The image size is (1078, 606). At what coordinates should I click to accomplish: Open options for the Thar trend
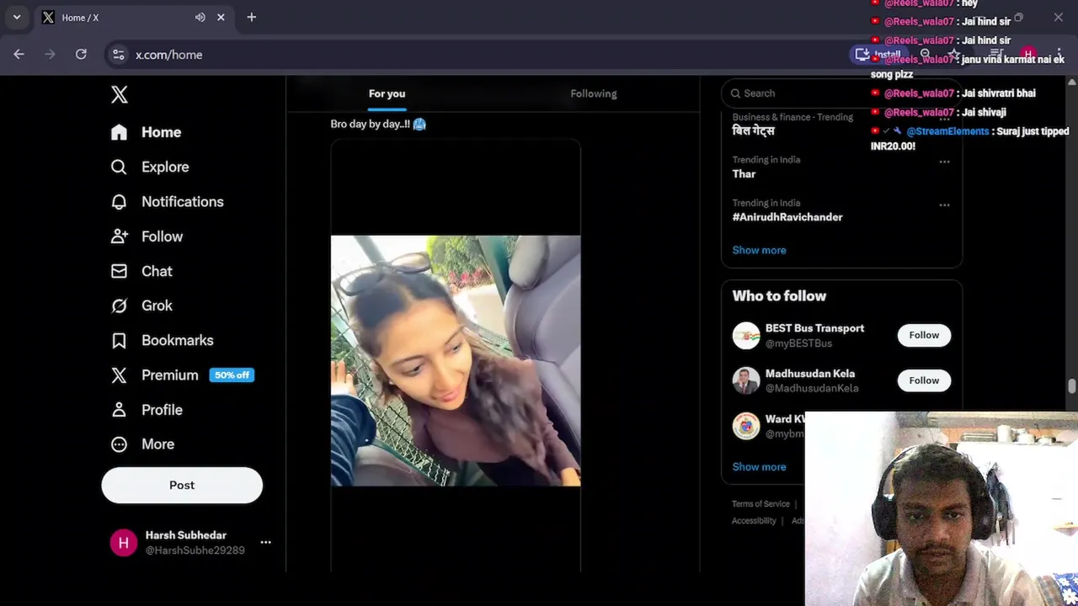[x=944, y=162]
